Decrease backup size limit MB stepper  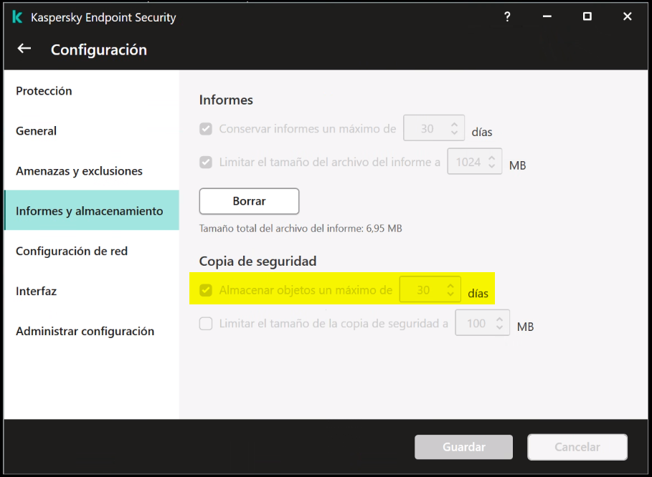(x=499, y=327)
